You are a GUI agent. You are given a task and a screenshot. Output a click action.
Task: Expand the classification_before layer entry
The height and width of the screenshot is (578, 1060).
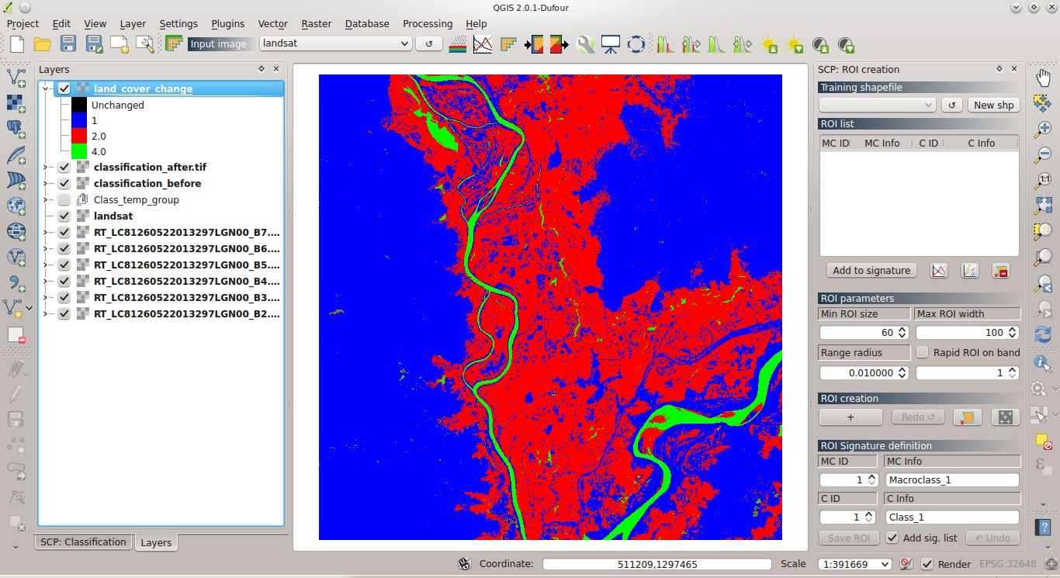(x=46, y=183)
